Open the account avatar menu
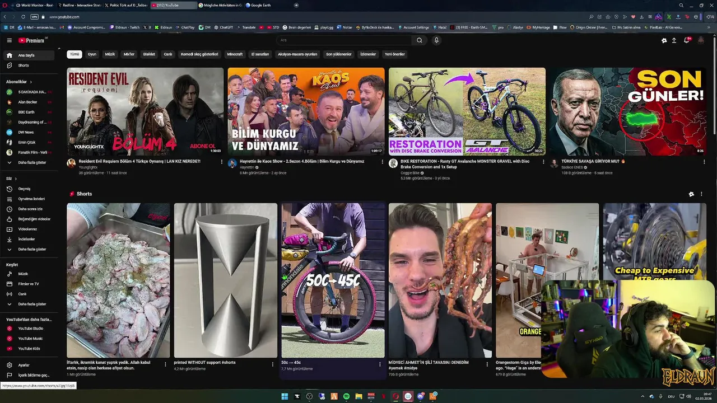717x403 pixels. pyautogui.click(x=701, y=40)
